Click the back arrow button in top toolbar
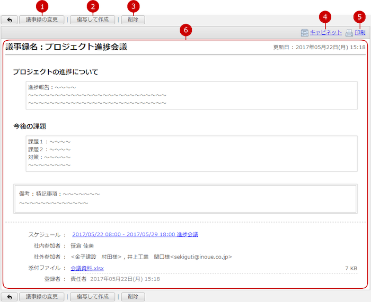This screenshot has width=371, height=302. [9, 20]
